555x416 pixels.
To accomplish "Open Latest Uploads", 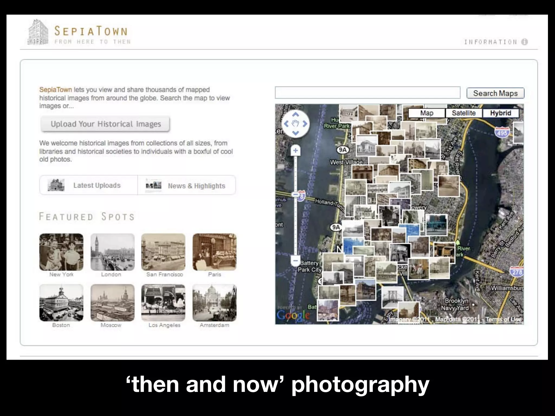I will (89, 185).
